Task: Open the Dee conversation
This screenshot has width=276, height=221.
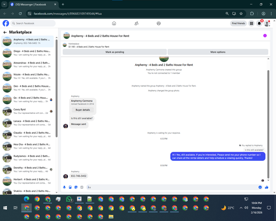Action: [28, 88]
